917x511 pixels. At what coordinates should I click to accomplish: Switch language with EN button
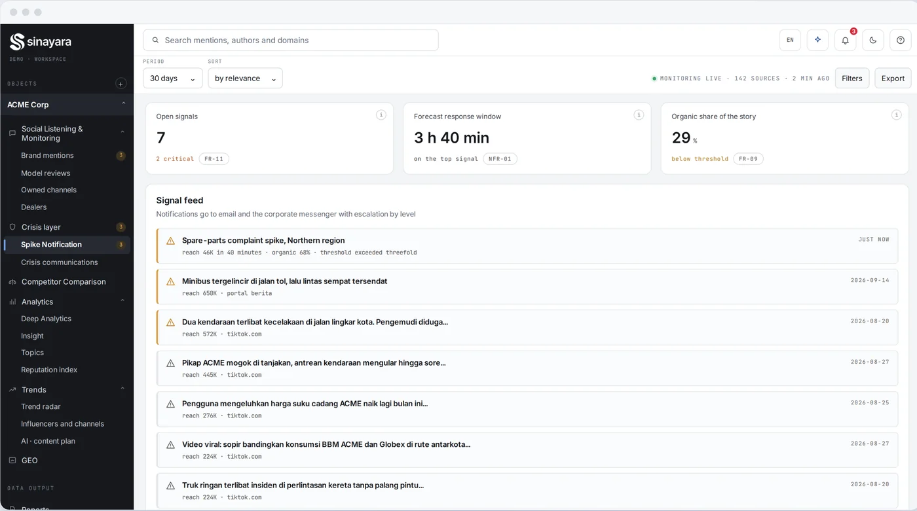[790, 40]
